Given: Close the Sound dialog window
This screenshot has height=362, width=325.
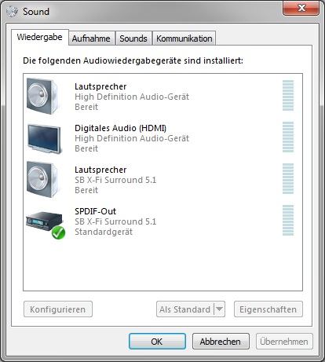Looking at the screenshot, I should tap(301, 8).
